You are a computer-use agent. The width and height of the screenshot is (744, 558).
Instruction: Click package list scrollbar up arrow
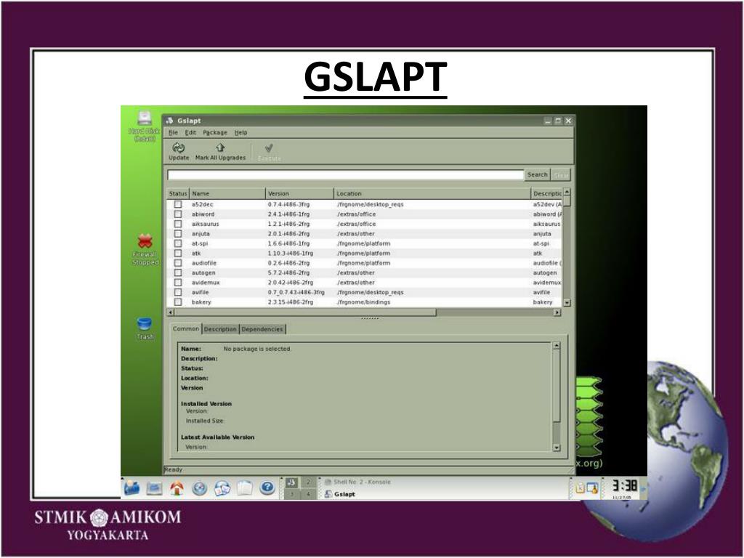point(567,192)
